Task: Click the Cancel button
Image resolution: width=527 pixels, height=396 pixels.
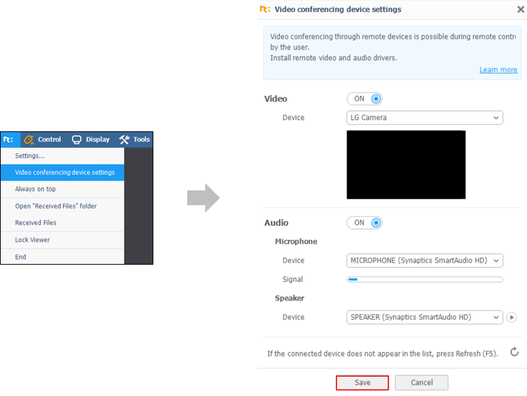Action: (x=421, y=383)
